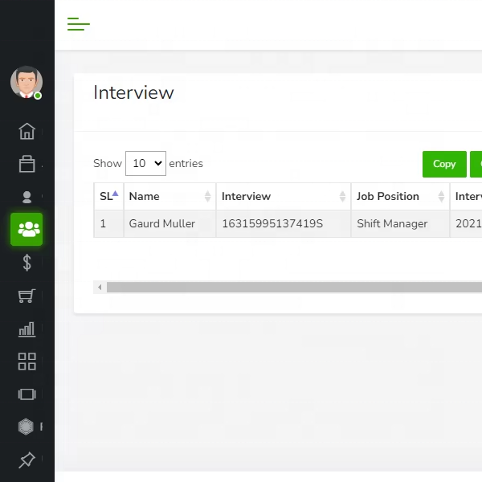Open the single user sidebar icon

pyautogui.click(x=27, y=197)
